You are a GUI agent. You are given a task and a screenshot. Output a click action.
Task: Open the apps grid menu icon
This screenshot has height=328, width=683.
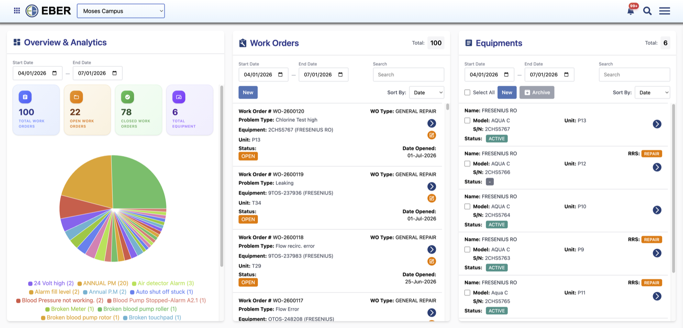(17, 11)
